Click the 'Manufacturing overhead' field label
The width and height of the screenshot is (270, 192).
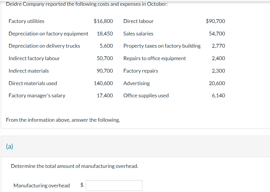tap(42, 186)
